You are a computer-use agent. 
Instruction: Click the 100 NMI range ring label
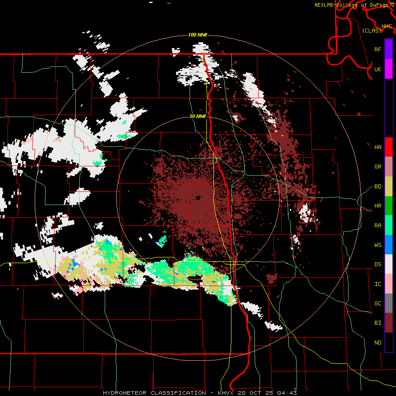coord(198,35)
